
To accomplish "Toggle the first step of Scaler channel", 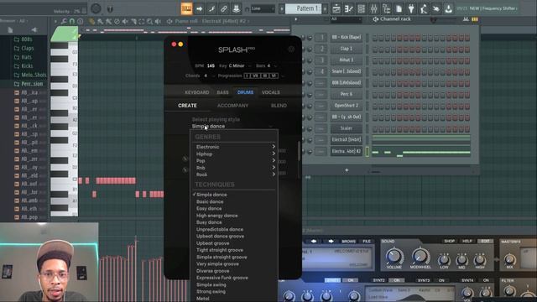I will coord(375,128).
